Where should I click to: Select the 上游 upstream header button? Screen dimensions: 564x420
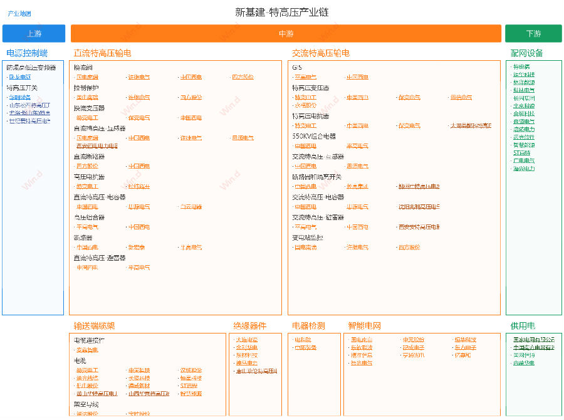(34, 33)
